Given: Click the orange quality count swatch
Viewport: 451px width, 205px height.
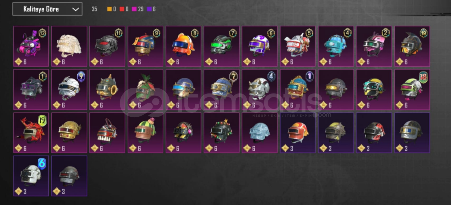Looking at the screenshot, I should pos(109,9).
